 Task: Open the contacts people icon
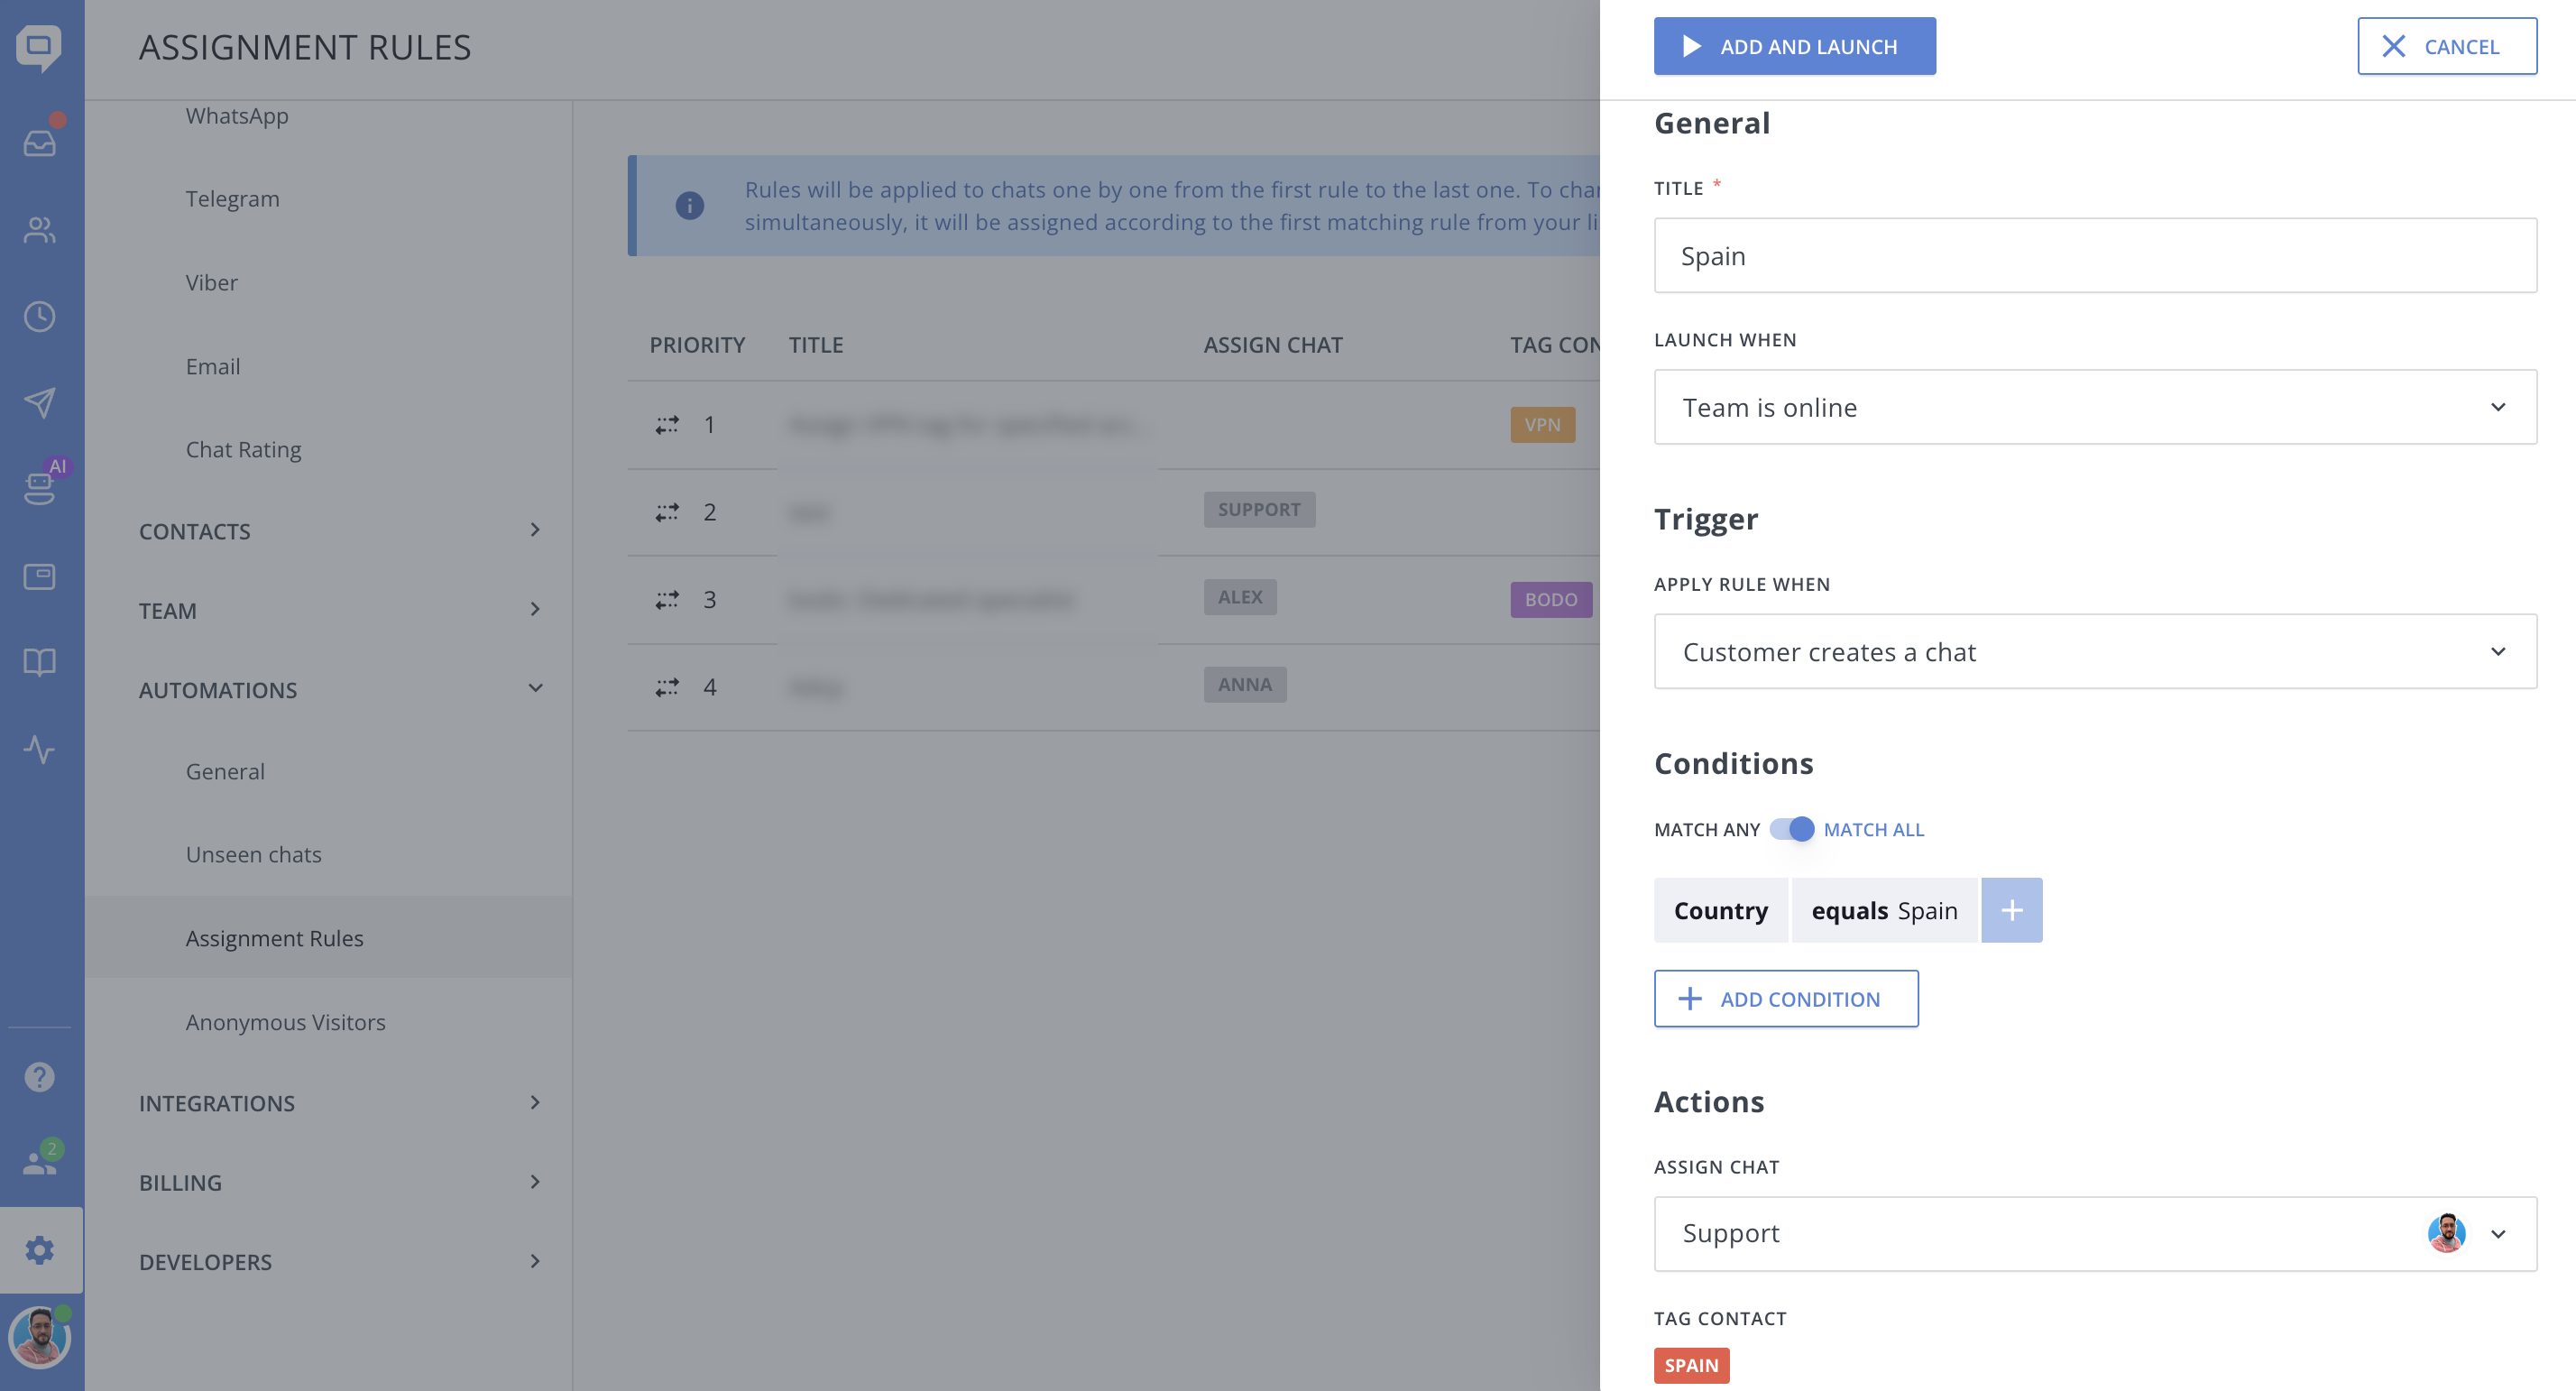coord(40,230)
